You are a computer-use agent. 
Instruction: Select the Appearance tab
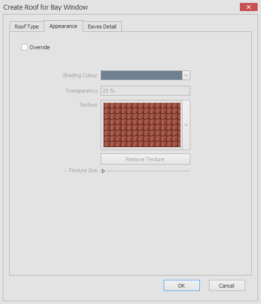coord(64,26)
